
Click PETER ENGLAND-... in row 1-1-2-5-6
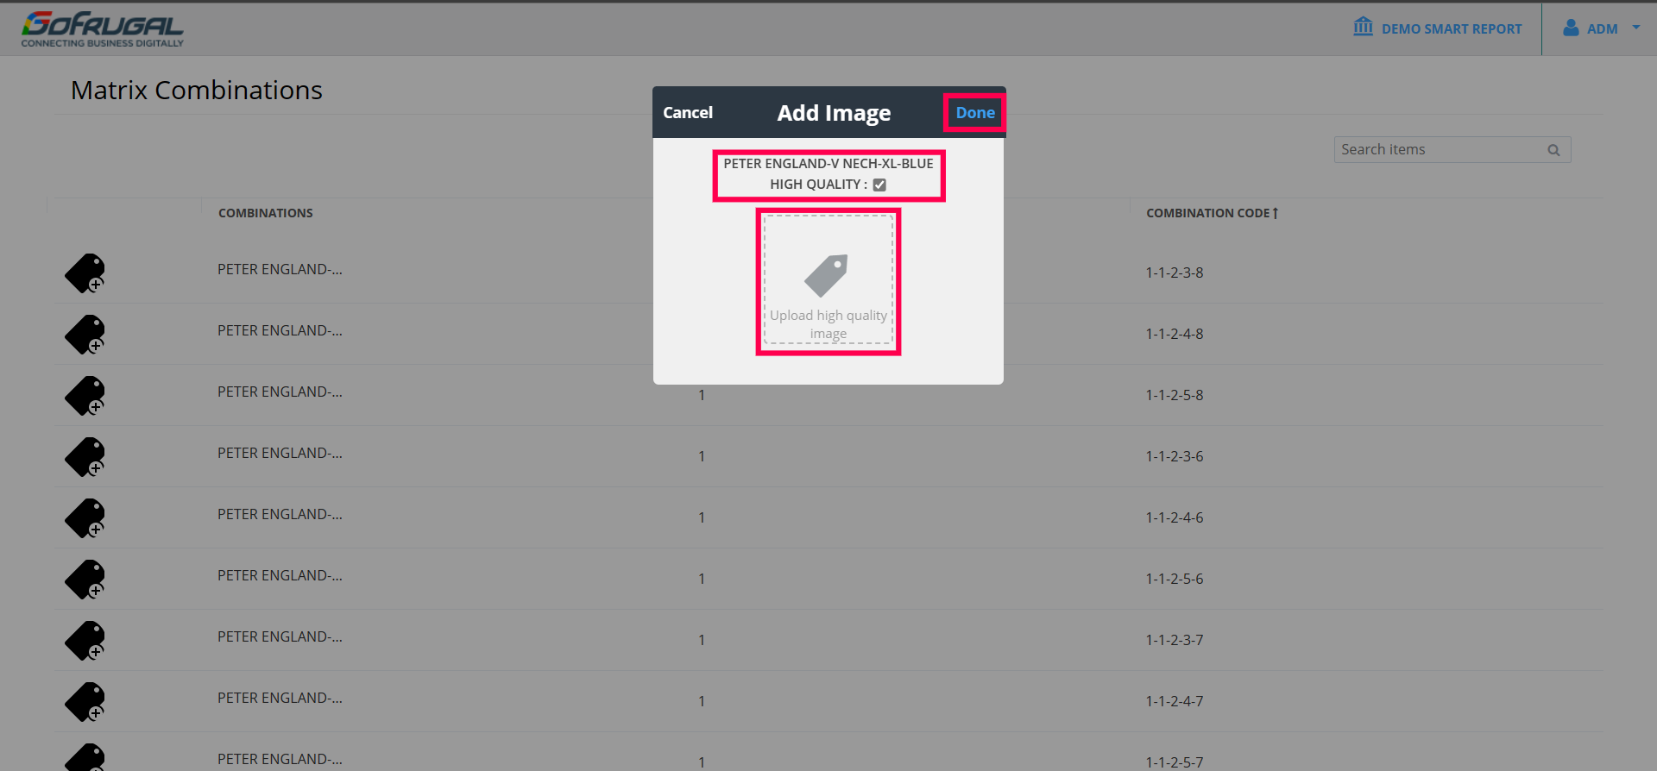[x=280, y=575]
